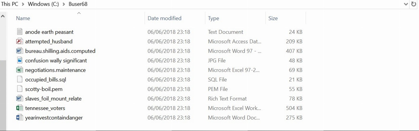Select the scotty-boil.pem file icon
Viewport: 419px width, 131px height.
(20, 89)
